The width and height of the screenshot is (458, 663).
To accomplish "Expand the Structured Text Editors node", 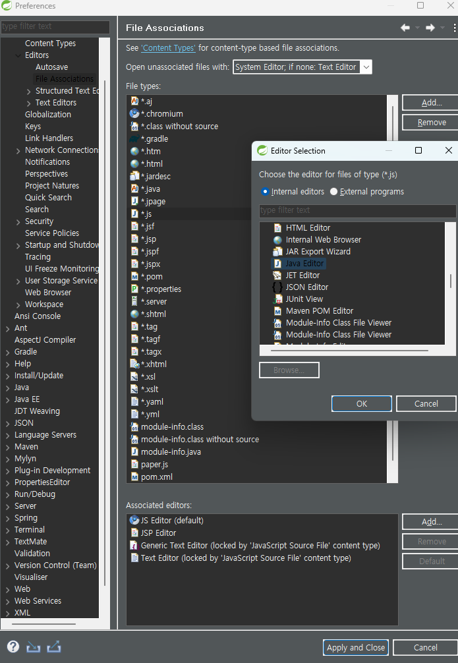I will click(28, 92).
